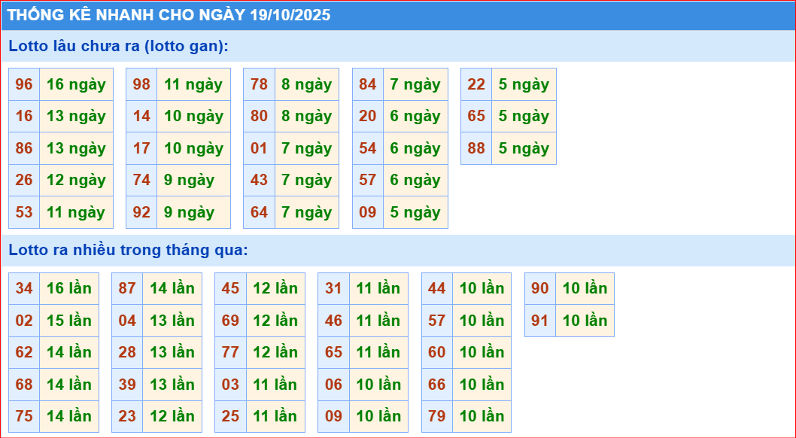Select the '11 ngày' value beside 98
The height and width of the screenshot is (438, 796).
193,84
